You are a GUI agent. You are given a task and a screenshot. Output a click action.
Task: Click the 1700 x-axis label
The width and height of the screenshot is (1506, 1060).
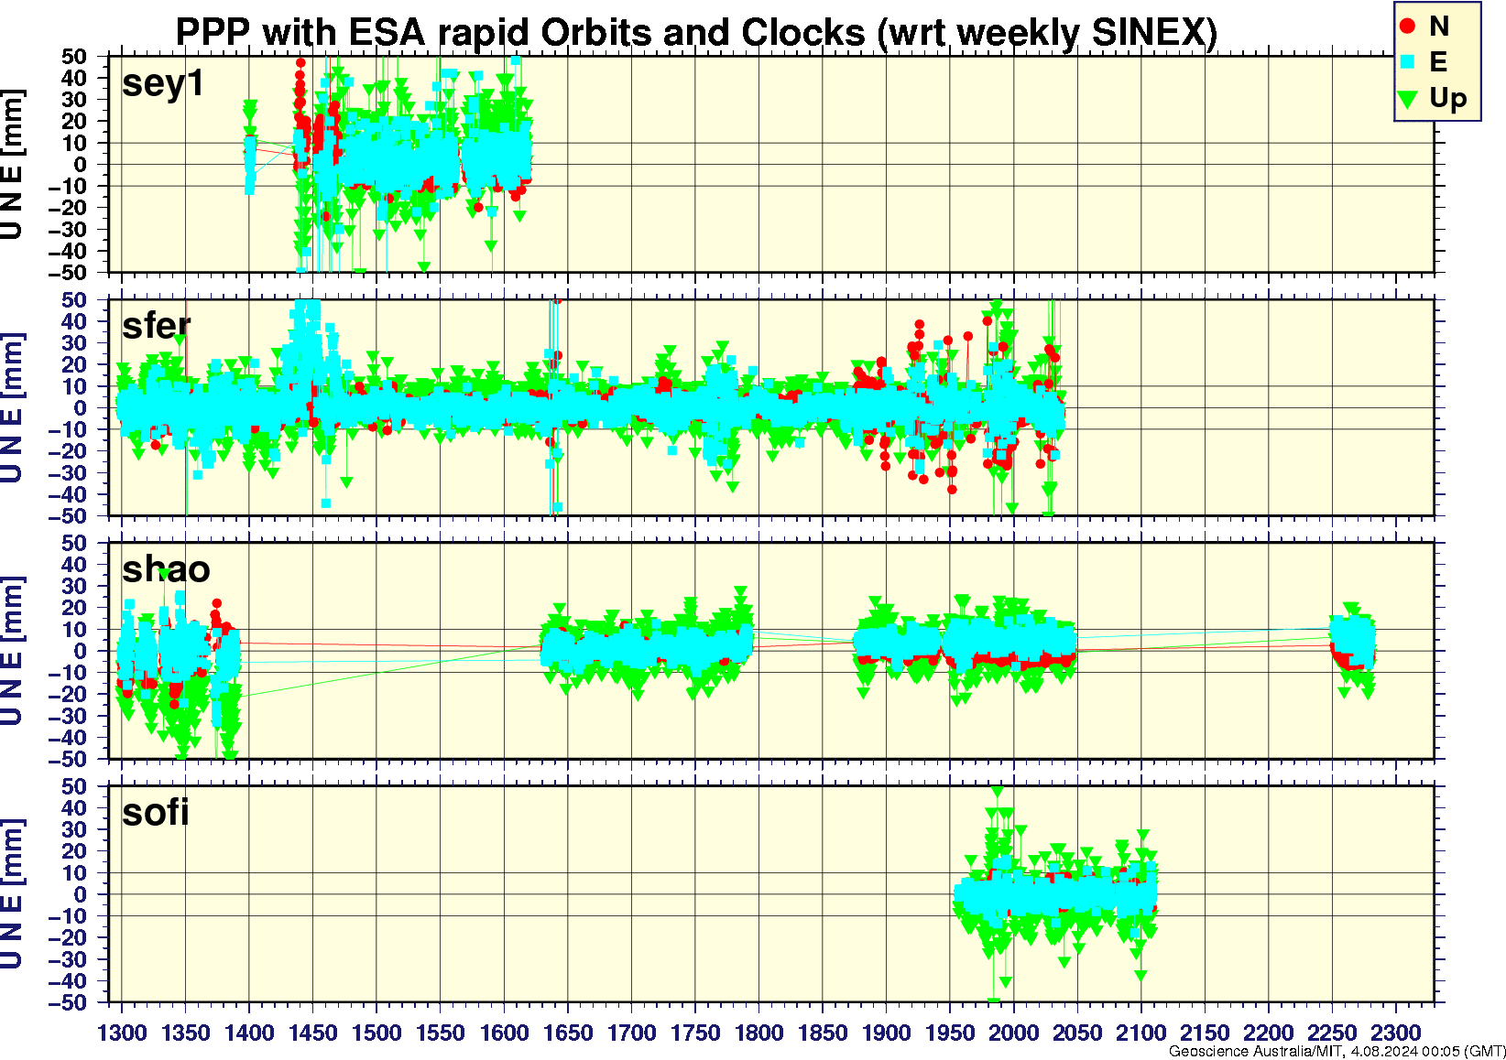631,1033
